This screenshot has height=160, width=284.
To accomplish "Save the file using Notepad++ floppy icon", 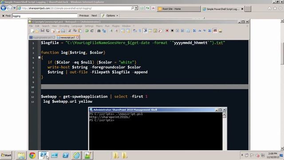I will point(43,31).
